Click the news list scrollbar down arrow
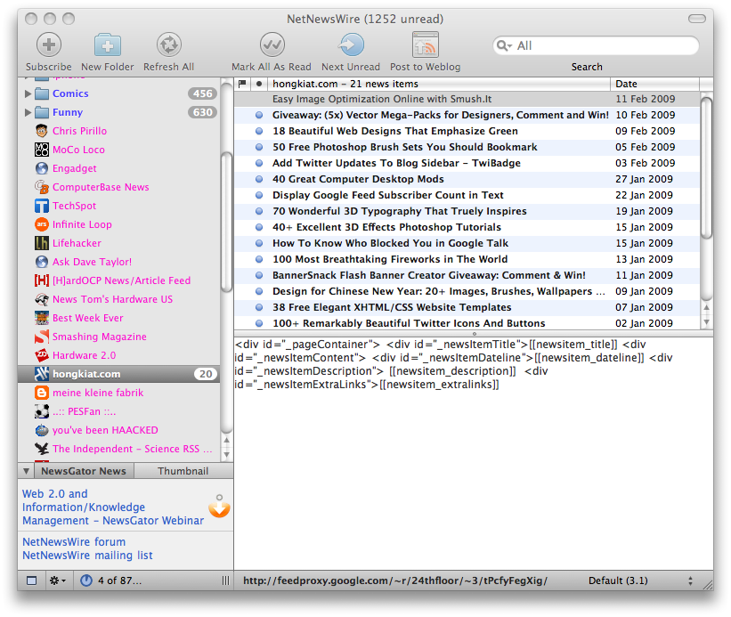Screen dimensions: 731x617 707,322
